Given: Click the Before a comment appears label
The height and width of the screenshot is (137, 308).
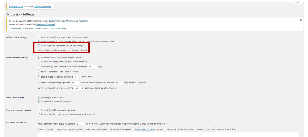Looking at the screenshot, I should (18, 110).
